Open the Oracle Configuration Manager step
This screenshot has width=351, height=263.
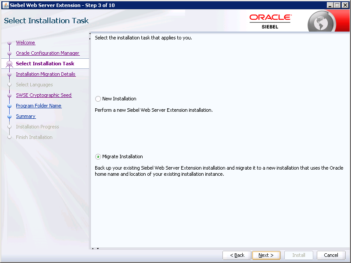point(48,53)
